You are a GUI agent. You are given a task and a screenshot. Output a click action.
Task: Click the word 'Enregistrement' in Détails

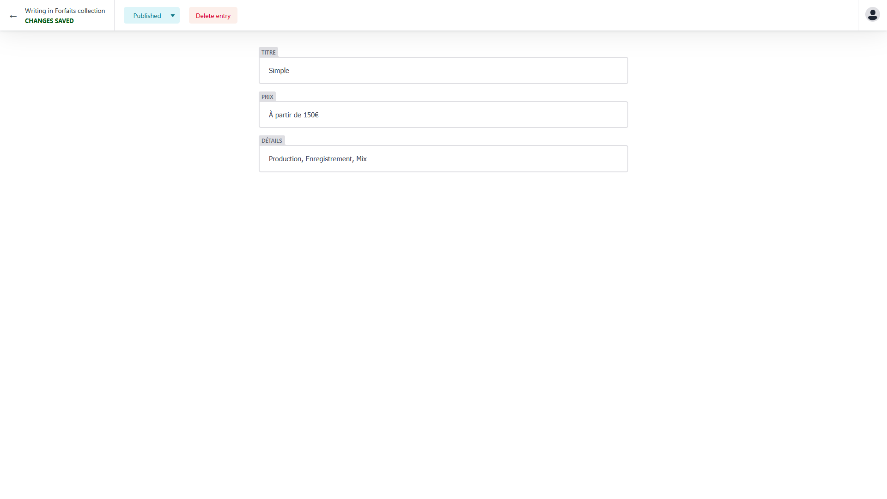328,159
